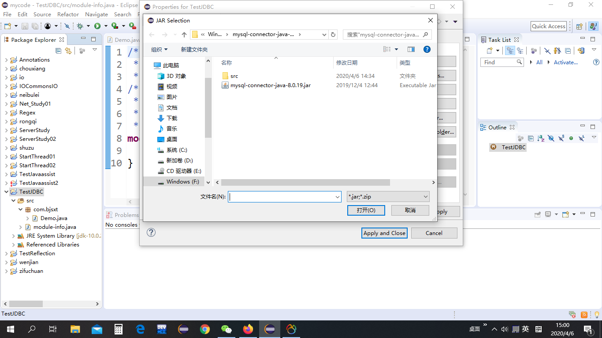Toggle Hide Non-Public members in Outline
Image resolution: width=602 pixels, height=338 pixels.
click(x=571, y=138)
